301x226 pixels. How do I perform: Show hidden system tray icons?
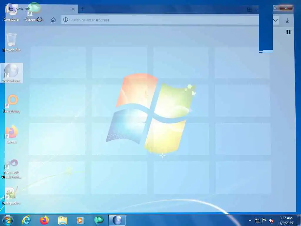pos(250,220)
